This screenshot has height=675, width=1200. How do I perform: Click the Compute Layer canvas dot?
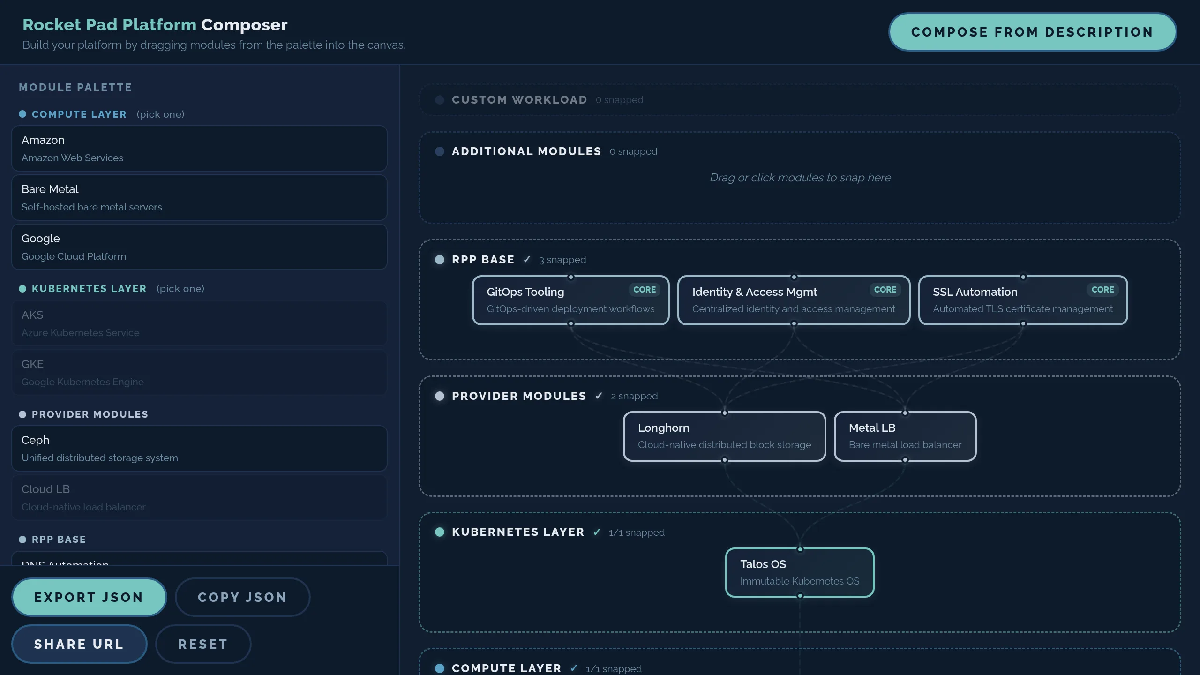click(x=440, y=668)
